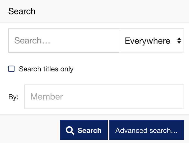
Task: Click the "Search" text on the button
Action: coord(89,131)
